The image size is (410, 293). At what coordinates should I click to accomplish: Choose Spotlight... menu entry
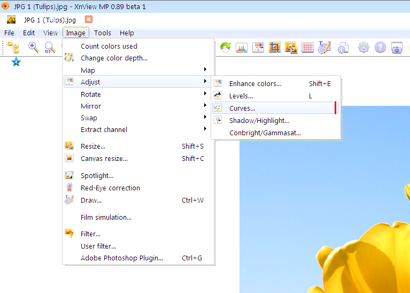(x=138, y=175)
